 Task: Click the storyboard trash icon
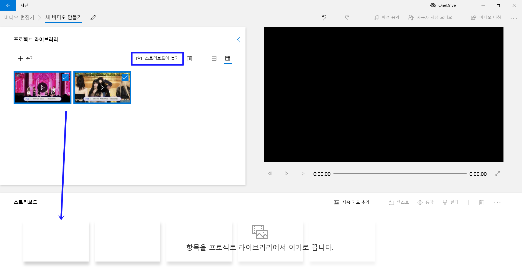(481, 203)
